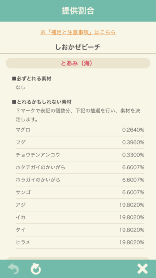
Task: Select the マグロ row
Action: click(x=80, y=130)
